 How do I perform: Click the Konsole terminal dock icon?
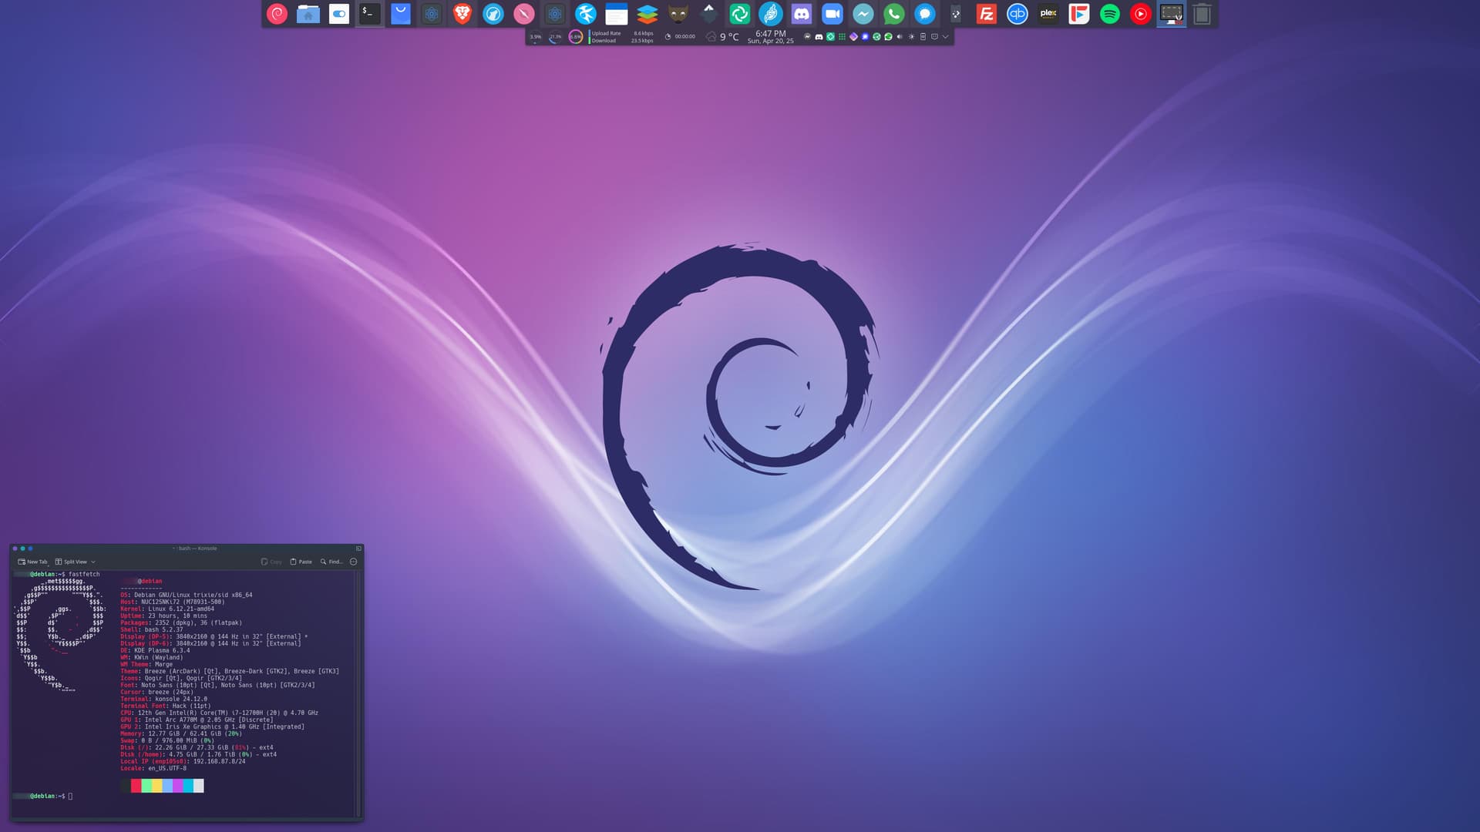pyautogui.click(x=370, y=14)
